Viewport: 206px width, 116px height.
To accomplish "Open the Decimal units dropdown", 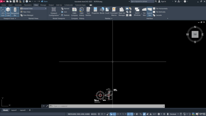I will click(x=174, y=114).
